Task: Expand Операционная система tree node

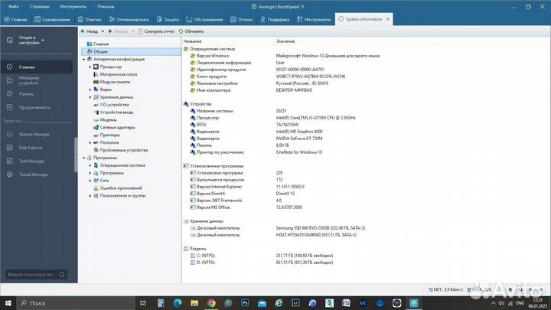Action: click(x=90, y=165)
